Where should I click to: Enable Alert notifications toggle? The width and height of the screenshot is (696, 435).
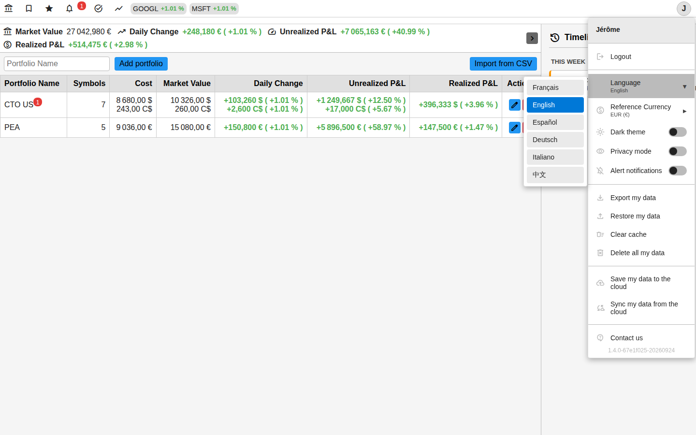coord(678,171)
